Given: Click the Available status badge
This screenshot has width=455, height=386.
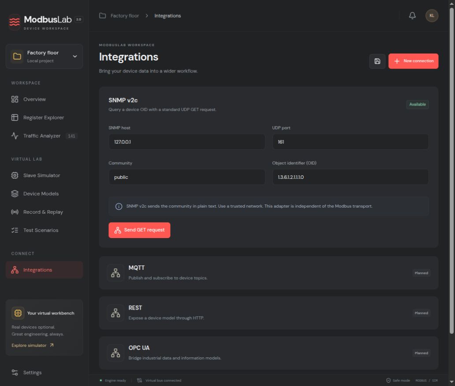Looking at the screenshot, I should (x=417, y=104).
